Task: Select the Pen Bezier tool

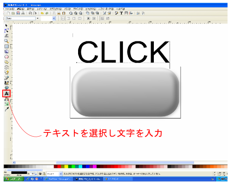Action: (6, 78)
